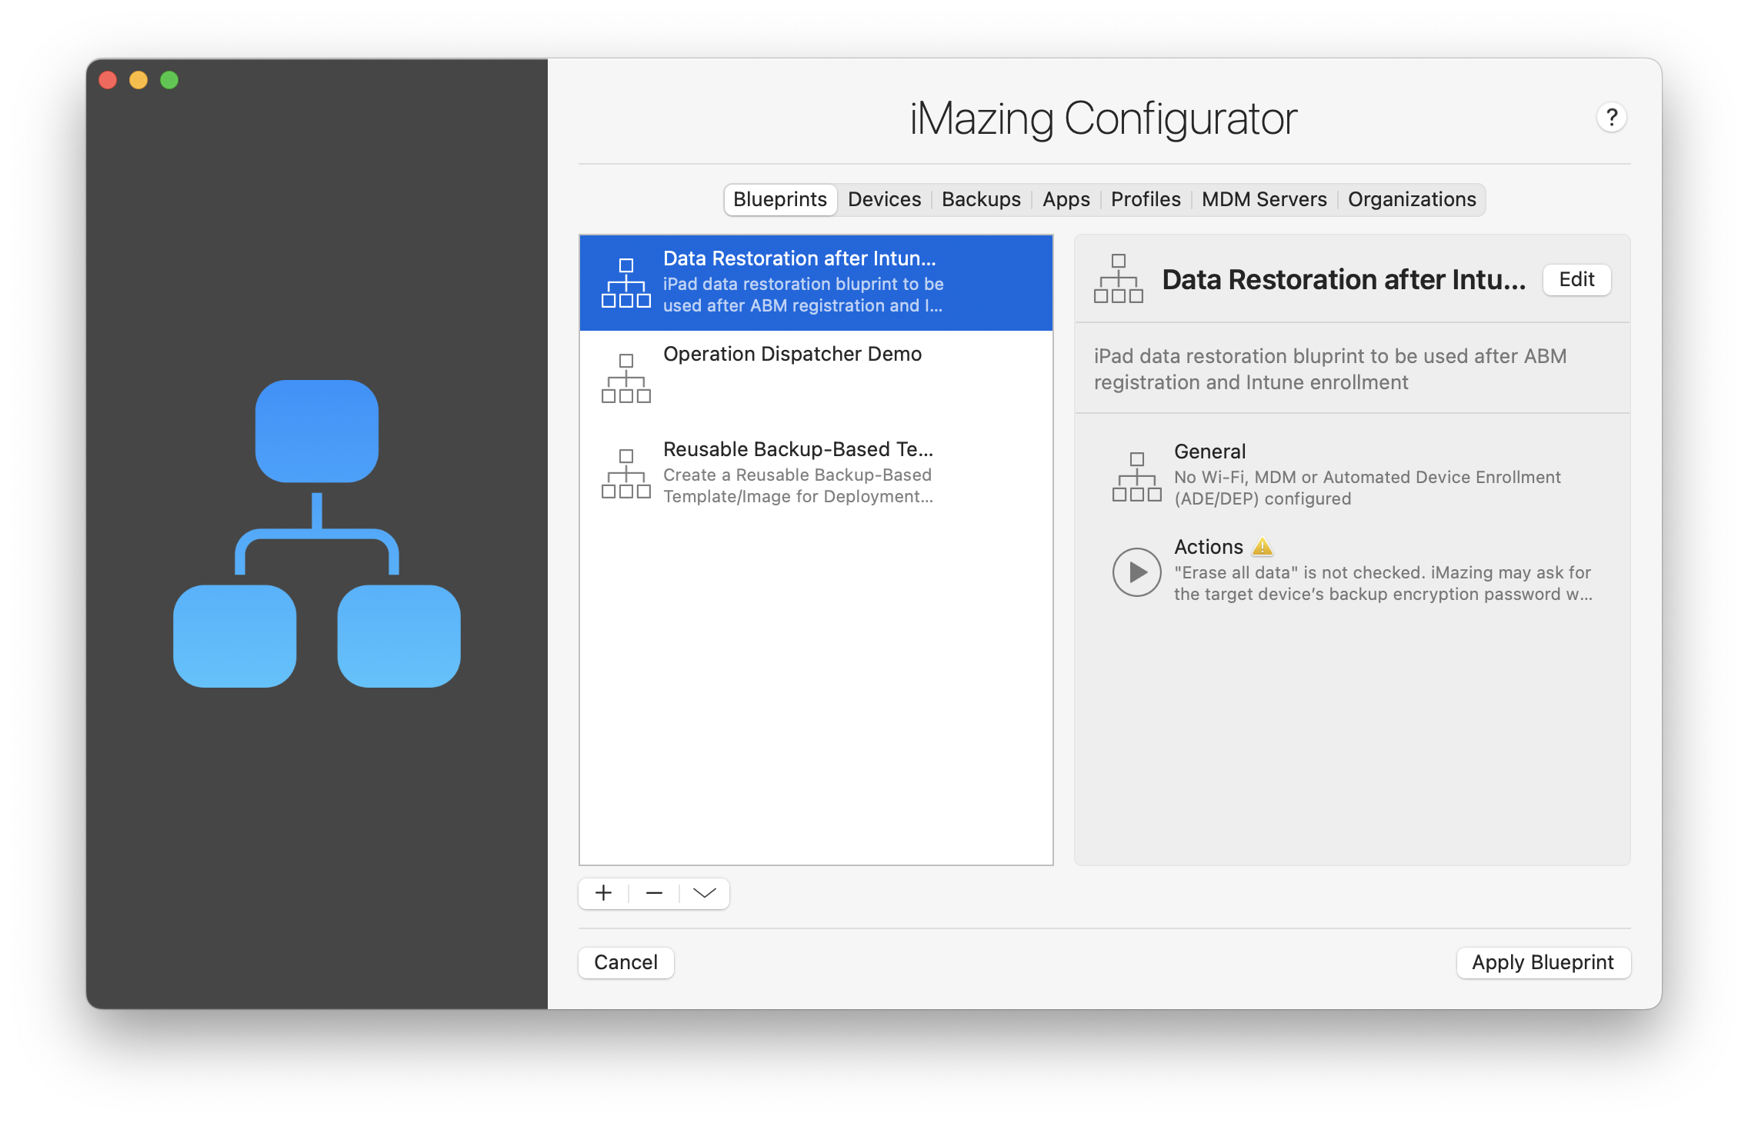This screenshot has height=1123, width=1748.
Task: Click the 'No Wi-Fi, MDM or Automated' description
Action: coord(1367,488)
